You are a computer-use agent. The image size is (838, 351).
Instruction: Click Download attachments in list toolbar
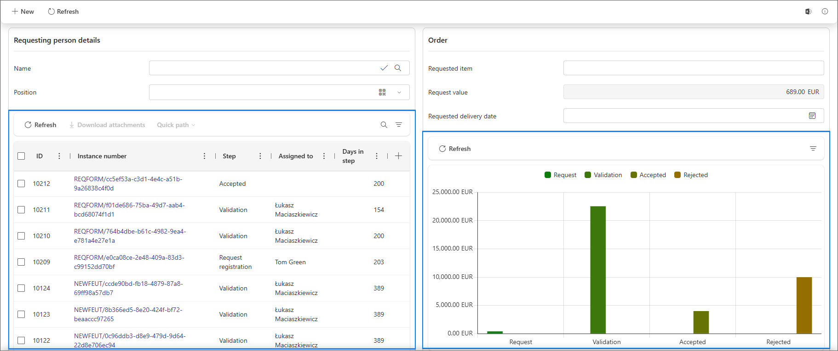[x=107, y=125]
